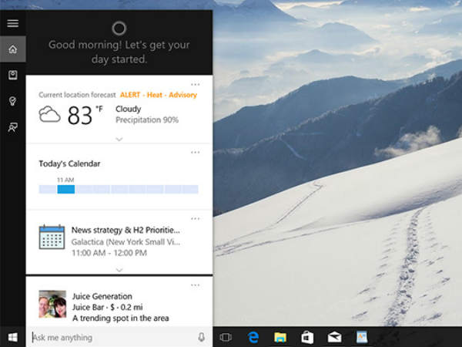Open Reminders lightbulb icon
462x347 pixels.
coord(12,101)
